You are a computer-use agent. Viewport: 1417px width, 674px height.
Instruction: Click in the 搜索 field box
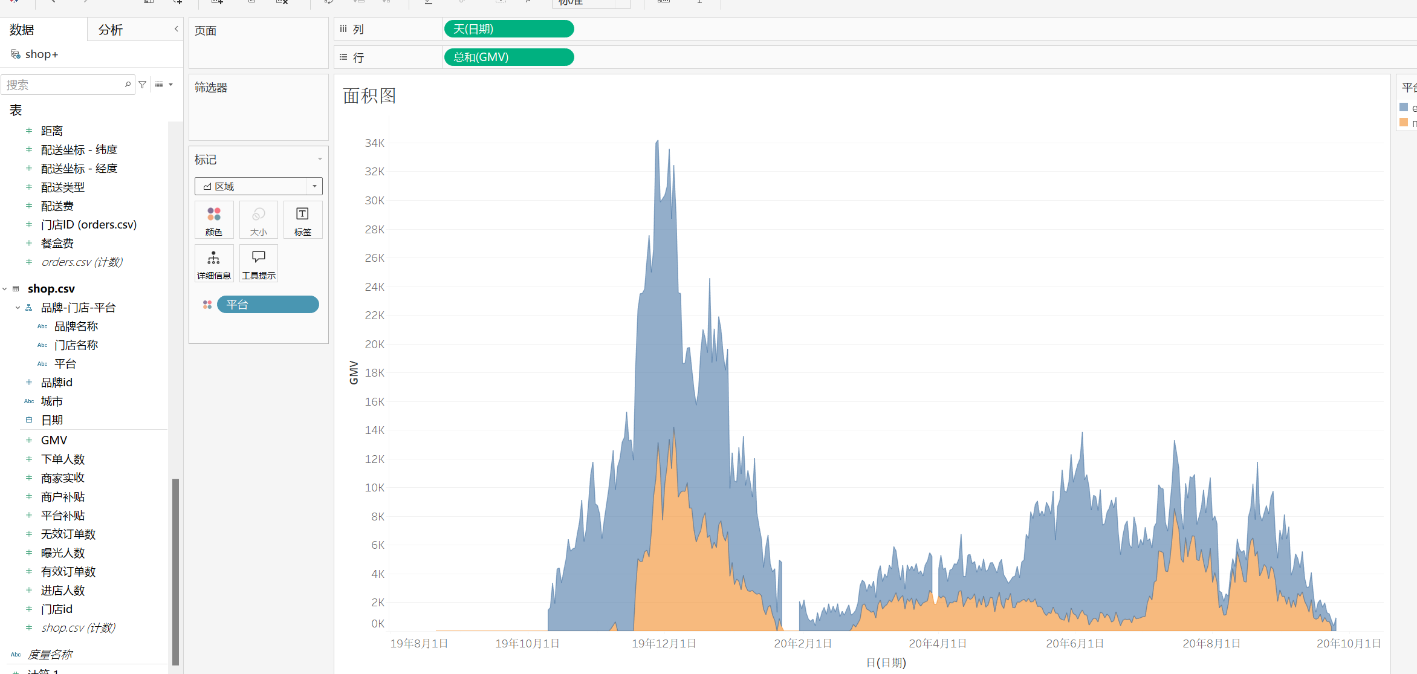click(60, 85)
